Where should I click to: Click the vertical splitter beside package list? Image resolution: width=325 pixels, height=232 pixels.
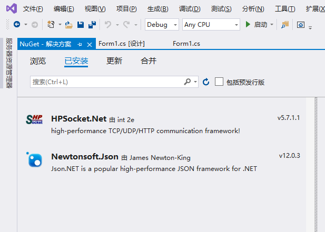[316, 165]
